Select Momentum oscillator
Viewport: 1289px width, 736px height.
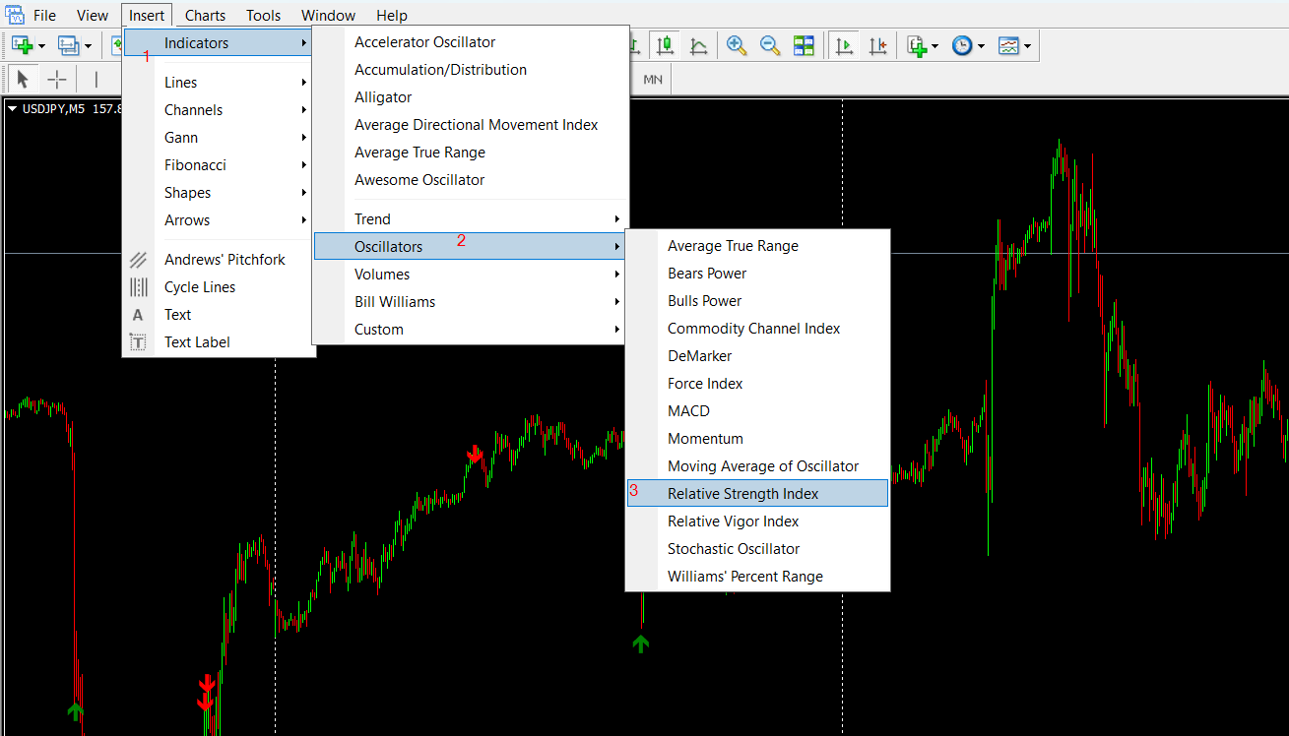757,439
